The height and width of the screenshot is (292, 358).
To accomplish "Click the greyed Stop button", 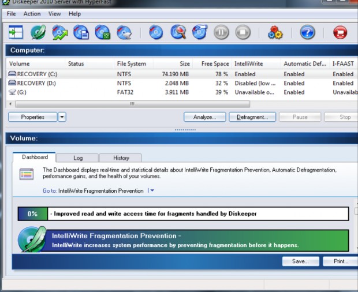I will (x=341, y=117).
